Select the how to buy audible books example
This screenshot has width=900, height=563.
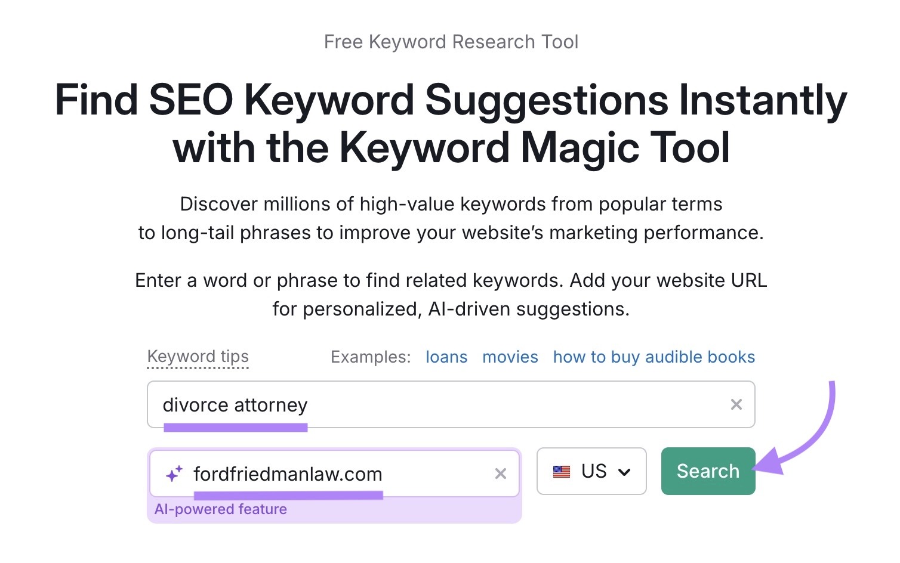click(654, 357)
